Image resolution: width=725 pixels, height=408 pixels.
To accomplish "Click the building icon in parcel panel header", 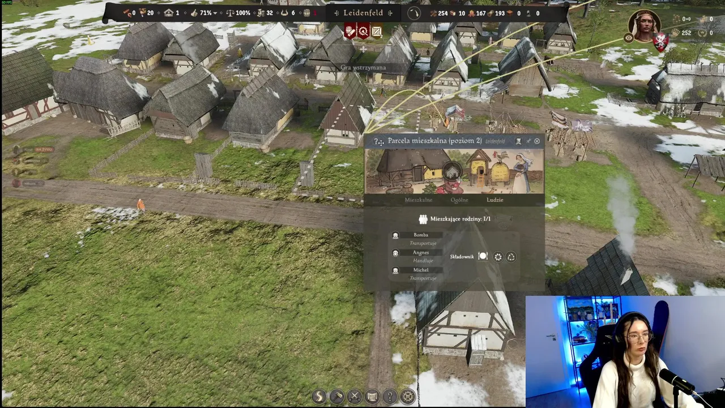I will point(518,141).
